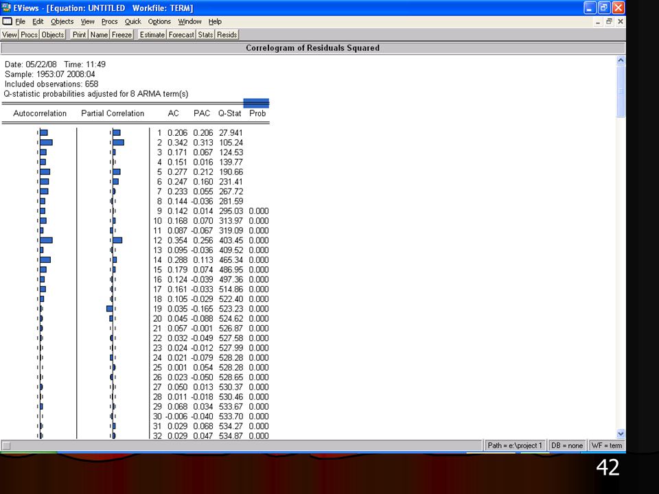Click the AC column header

173,113
